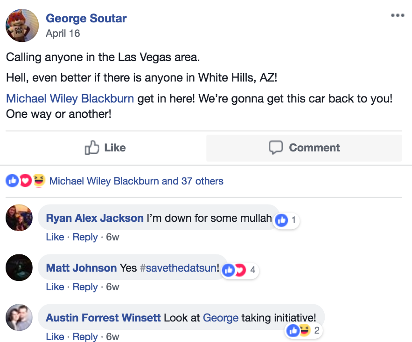Click Matt Johnson's avatar

19,268
